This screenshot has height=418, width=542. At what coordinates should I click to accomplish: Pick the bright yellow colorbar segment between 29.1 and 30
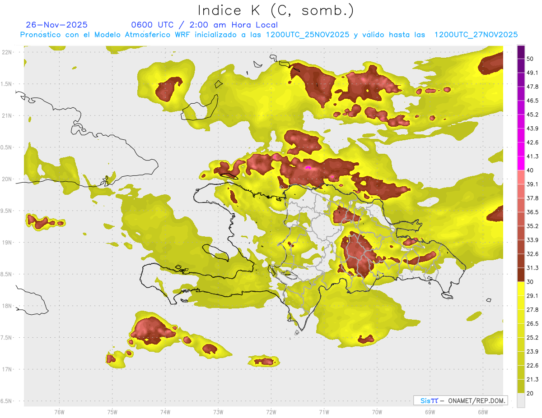click(521, 289)
